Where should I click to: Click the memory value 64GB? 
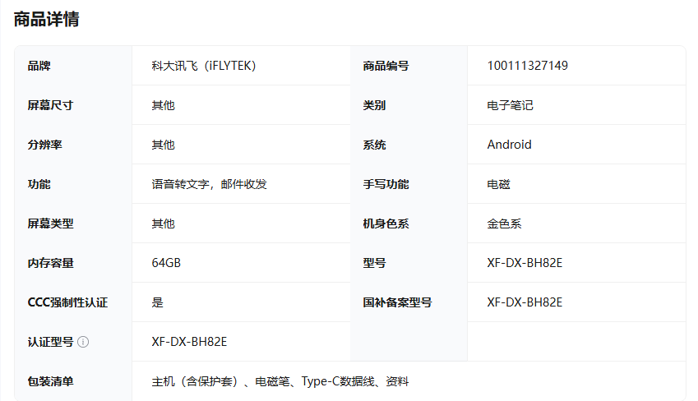coord(166,263)
